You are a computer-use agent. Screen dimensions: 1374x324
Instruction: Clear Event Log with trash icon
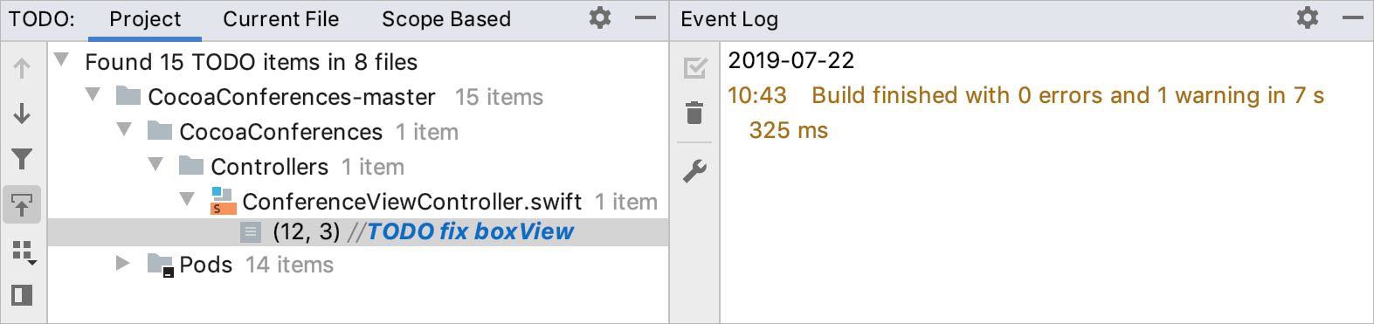coord(694,113)
